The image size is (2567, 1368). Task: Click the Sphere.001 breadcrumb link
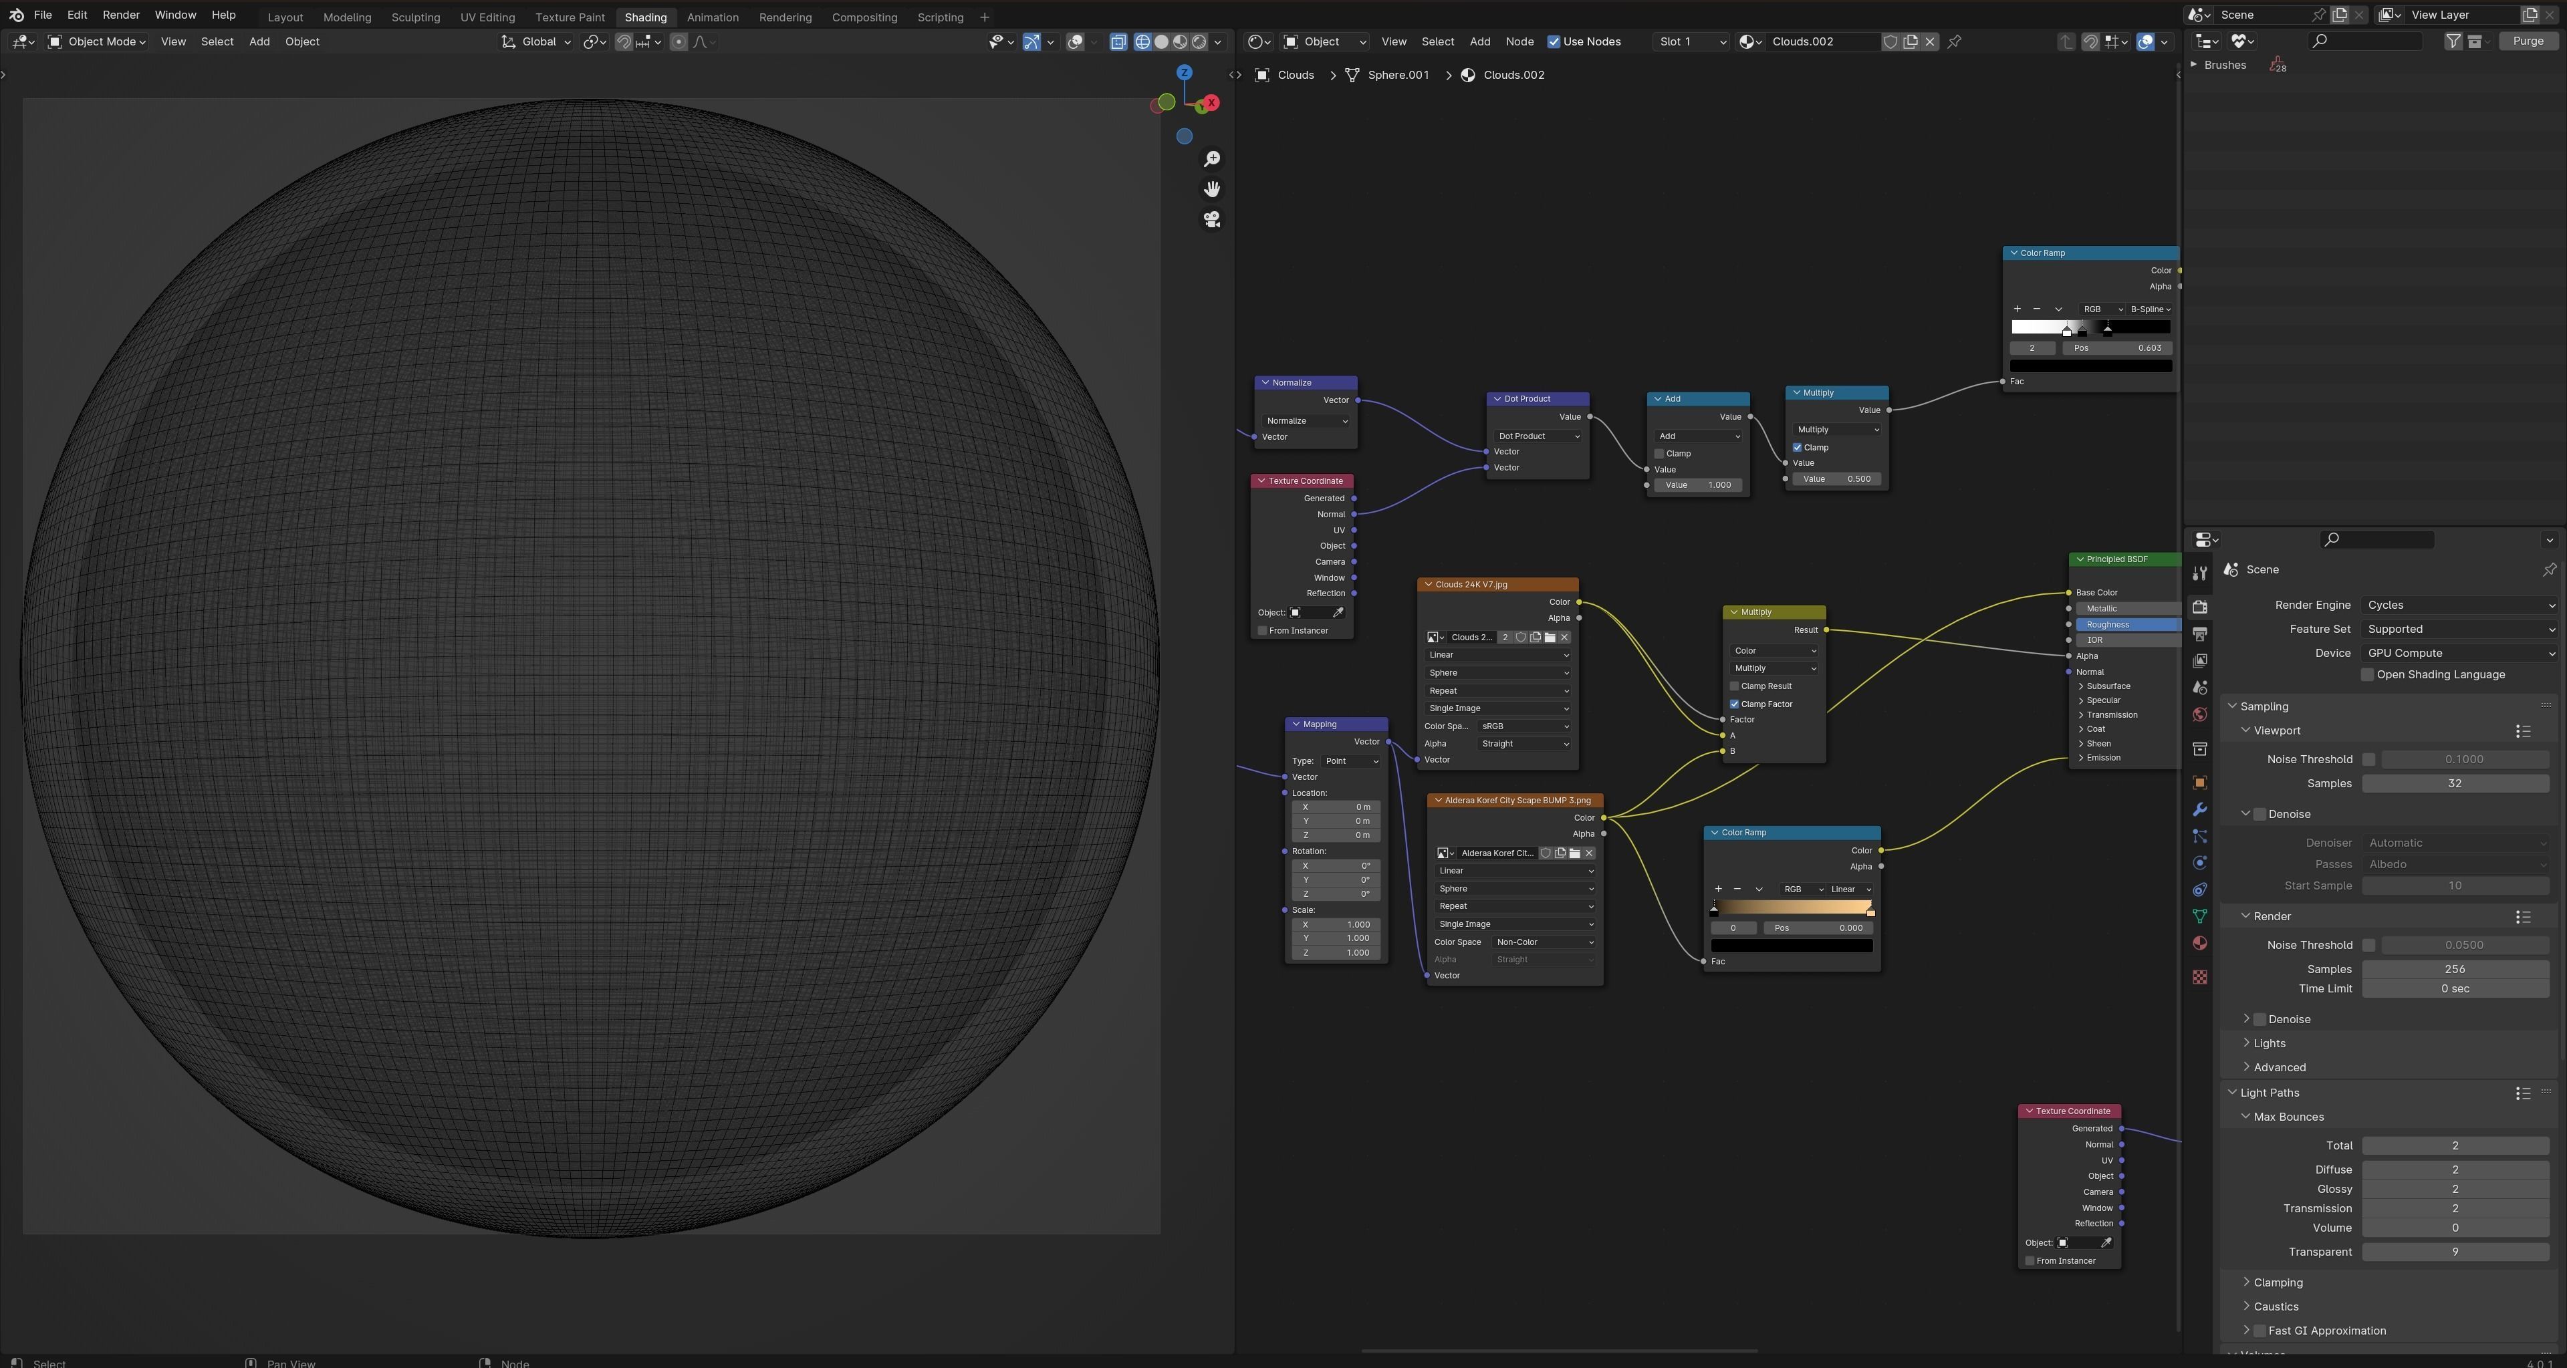(x=1397, y=75)
